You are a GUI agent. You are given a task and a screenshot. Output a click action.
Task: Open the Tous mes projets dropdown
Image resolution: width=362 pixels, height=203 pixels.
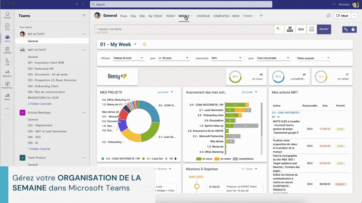[273, 58]
